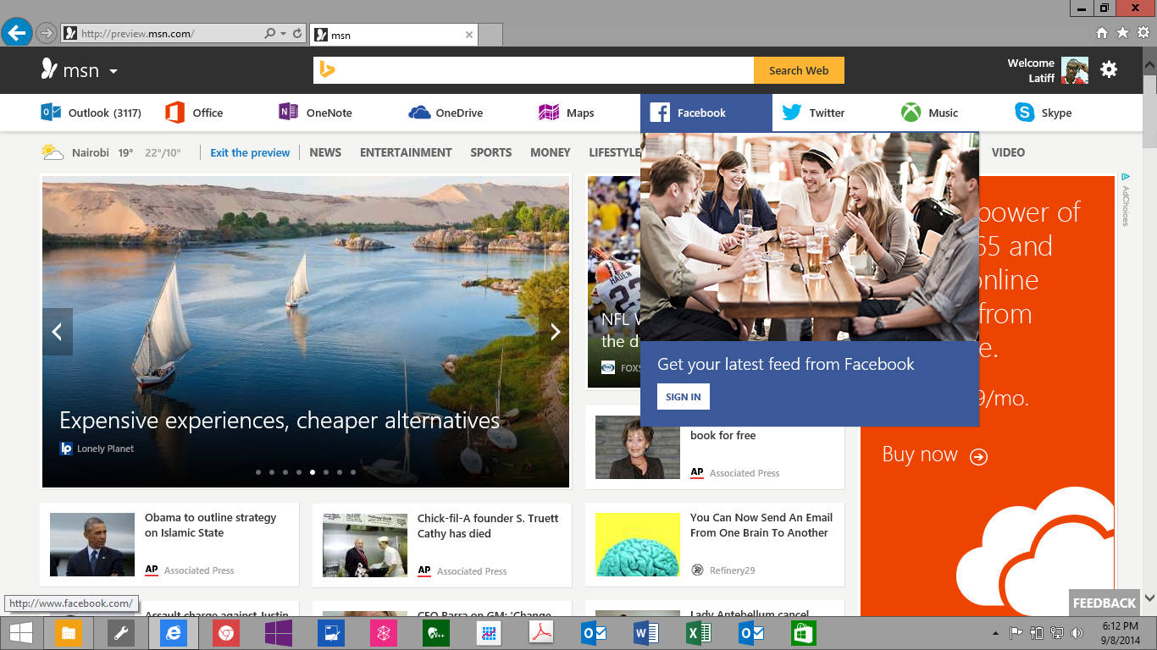1157x650 pixels.
Task: Open the Office shortcut
Action: pyautogui.click(x=194, y=113)
